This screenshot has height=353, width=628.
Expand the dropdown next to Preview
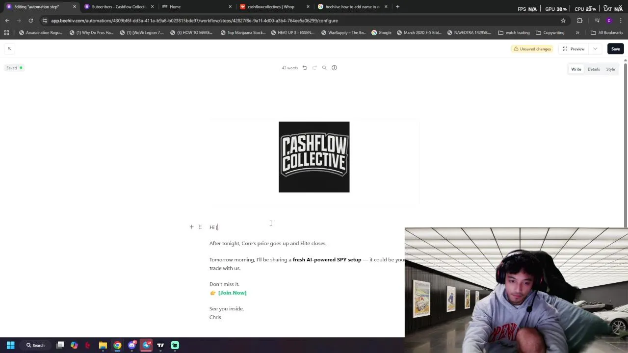(595, 49)
